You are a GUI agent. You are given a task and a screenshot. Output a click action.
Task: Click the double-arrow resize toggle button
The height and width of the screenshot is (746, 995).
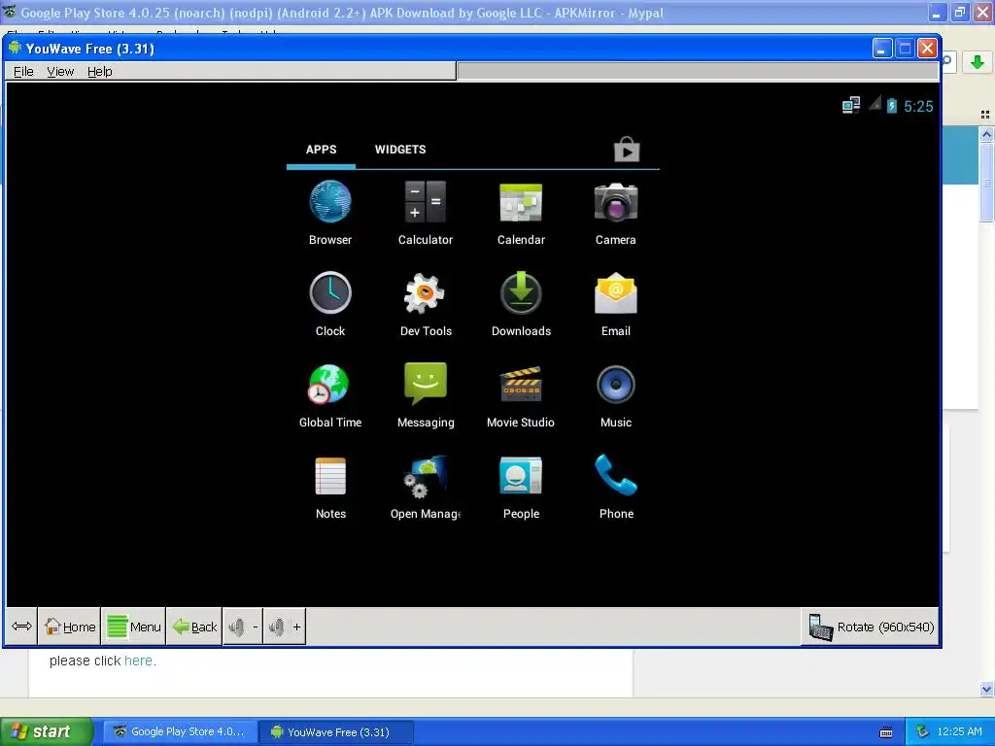pyautogui.click(x=21, y=627)
